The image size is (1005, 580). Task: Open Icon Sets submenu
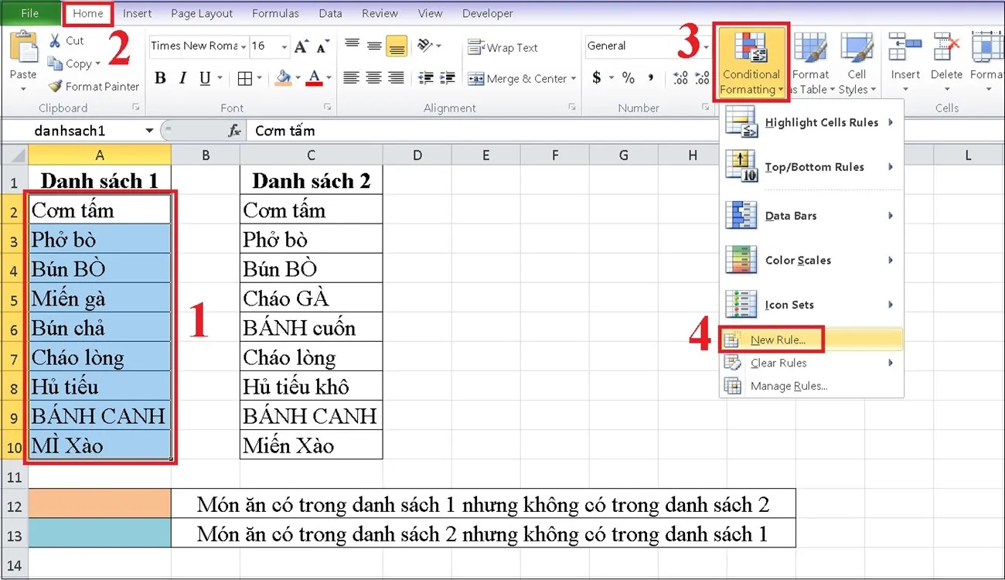[811, 305]
